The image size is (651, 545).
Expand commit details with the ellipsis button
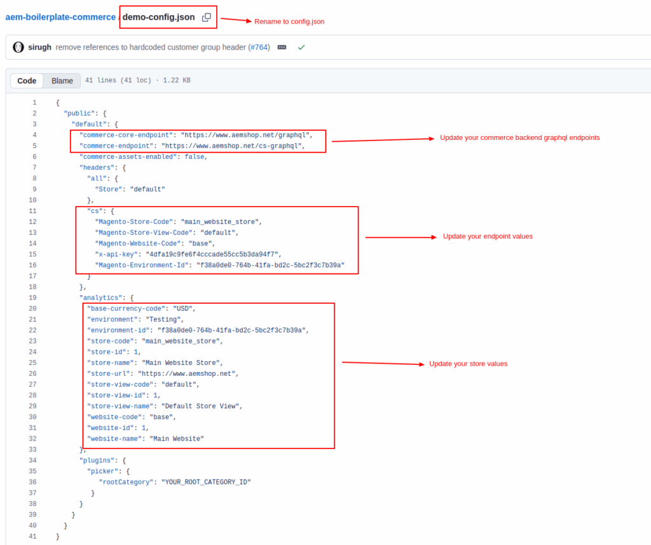pyautogui.click(x=282, y=47)
